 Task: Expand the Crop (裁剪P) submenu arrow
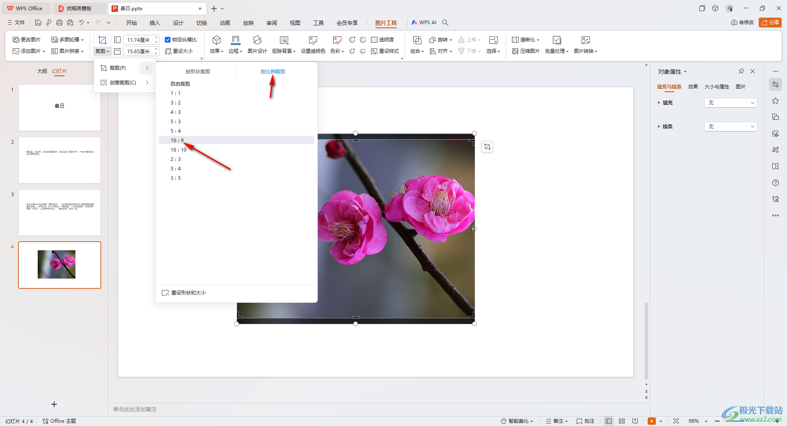(147, 68)
